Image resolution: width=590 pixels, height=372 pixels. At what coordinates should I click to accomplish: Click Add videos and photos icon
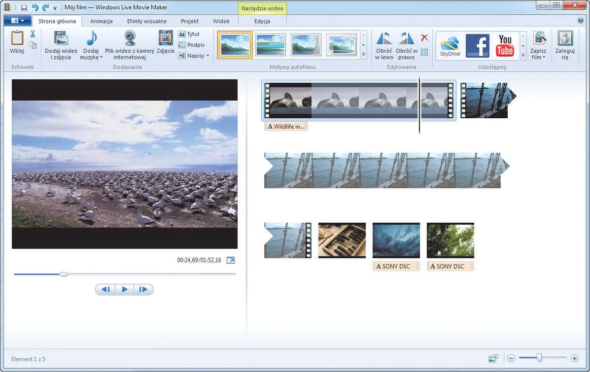(x=61, y=38)
